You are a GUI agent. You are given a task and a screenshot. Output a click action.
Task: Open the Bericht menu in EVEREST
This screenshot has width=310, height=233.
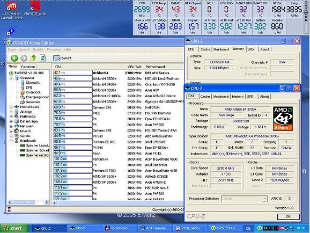point(38,50)
